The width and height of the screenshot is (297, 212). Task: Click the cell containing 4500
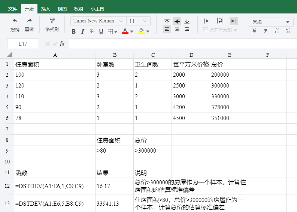pyautogui.click(x=191, y=118)
